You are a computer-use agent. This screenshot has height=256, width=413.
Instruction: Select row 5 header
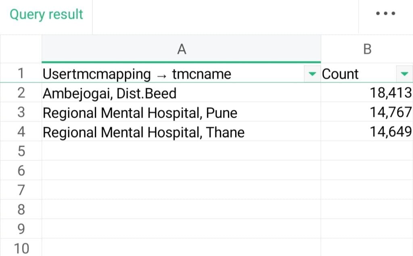coord(21,151)
